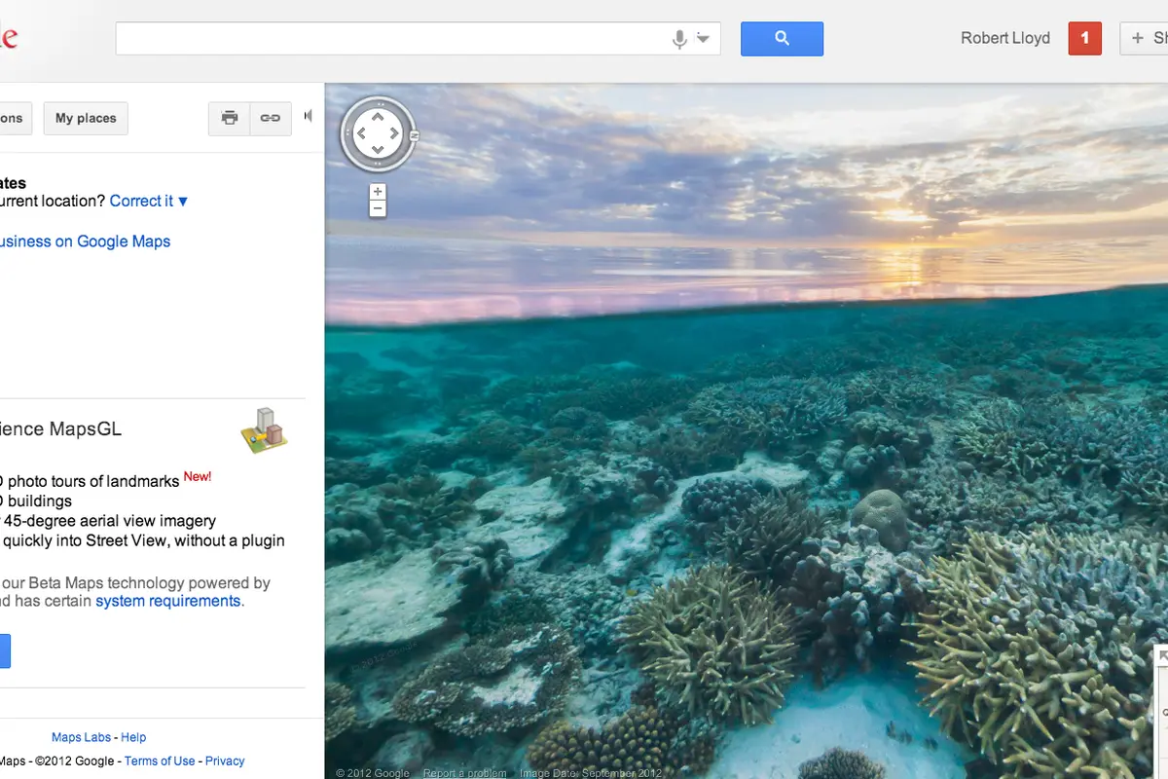The width and height of the screenshot is (1168, 779).
Task: Click the MapsGL heading text
Action: point(60,429)
